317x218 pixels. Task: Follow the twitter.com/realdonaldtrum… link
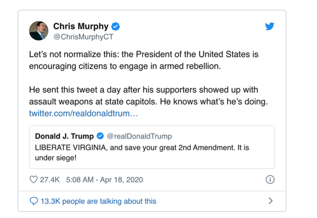point(83,113)
